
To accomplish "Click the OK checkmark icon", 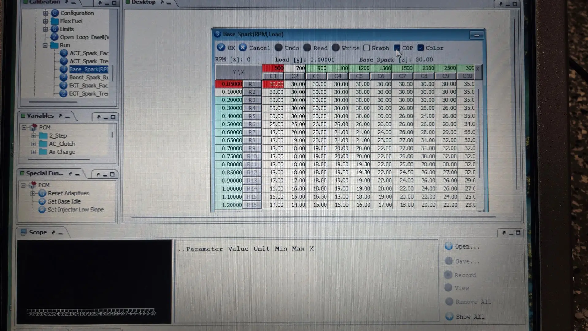I will tap(221, 48).
